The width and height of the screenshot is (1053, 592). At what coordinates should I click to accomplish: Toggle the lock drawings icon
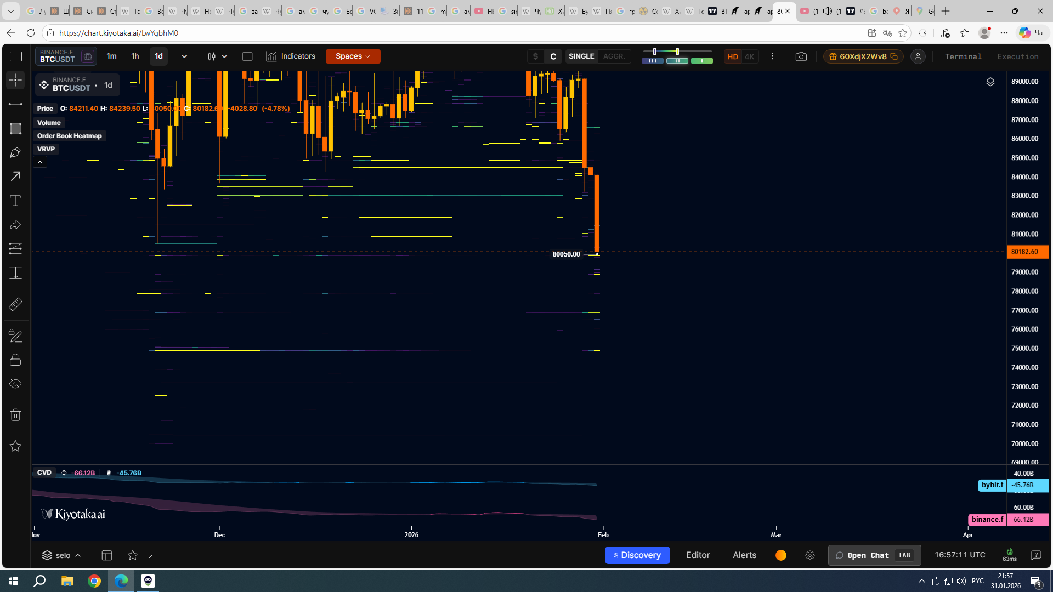15,360
